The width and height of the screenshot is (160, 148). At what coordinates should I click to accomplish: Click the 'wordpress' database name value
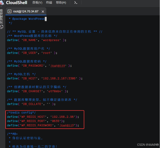tap(51, 40)
